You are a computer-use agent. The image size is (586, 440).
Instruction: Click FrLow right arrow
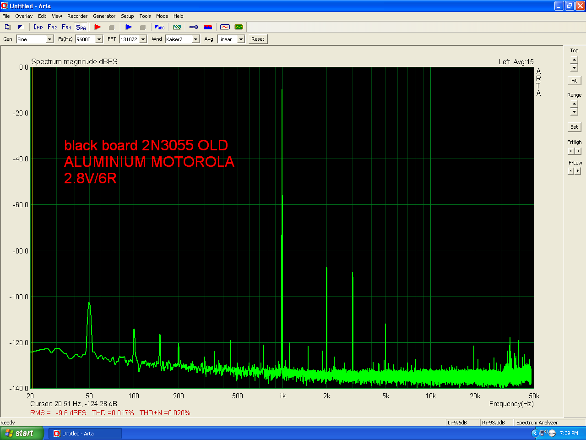[578, 170]
